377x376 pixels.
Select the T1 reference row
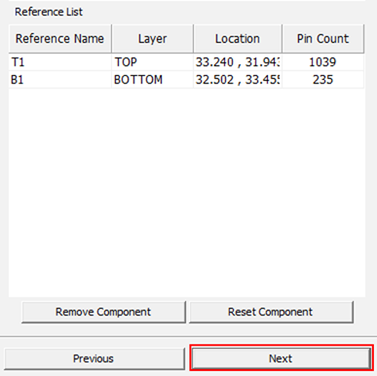(x=186, y=62)
